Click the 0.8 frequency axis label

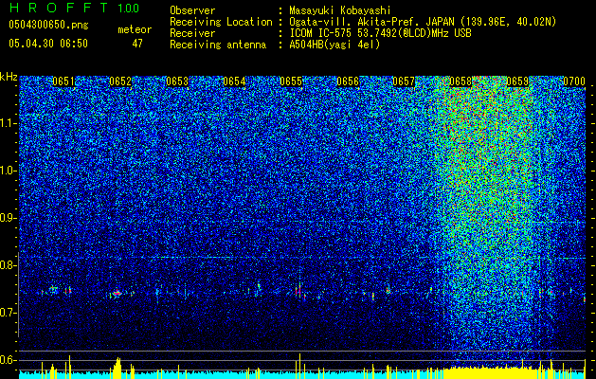click(8, 265)
